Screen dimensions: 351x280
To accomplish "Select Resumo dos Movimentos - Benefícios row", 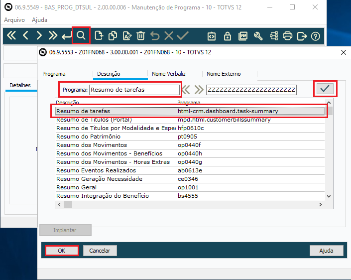I will 190,153.
